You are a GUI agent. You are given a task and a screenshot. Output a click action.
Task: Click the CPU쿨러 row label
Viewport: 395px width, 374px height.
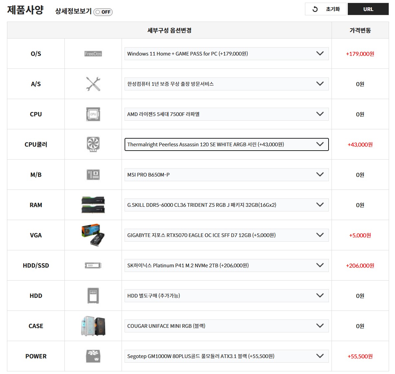[36, 144]
